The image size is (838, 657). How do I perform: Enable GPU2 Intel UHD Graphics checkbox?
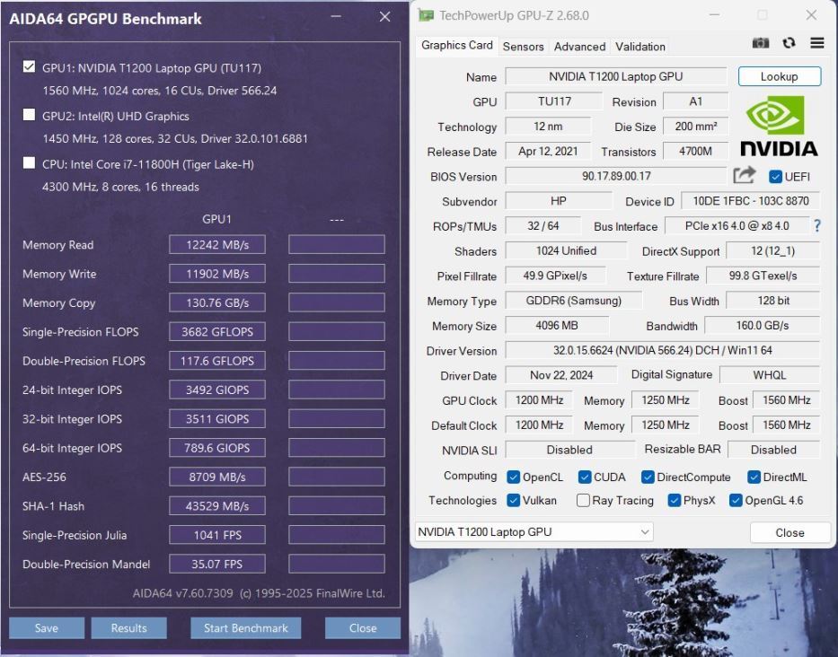click(30, 116)
